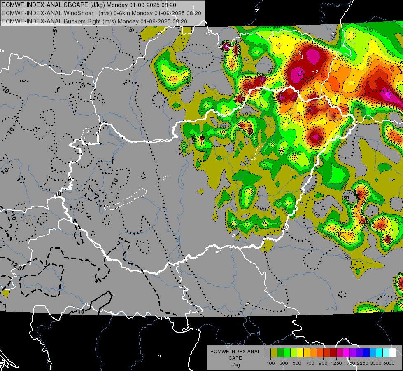Click the 15 solid contour label
Screen dimensions: 403x371
[x=81, y=312]
